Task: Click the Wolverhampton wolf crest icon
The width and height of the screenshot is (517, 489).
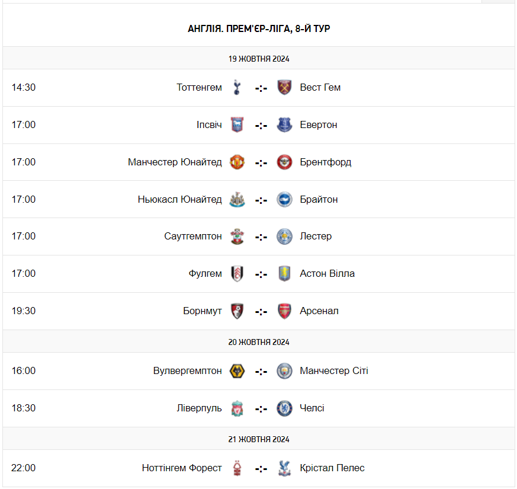Action: click(x=237, y=370)
